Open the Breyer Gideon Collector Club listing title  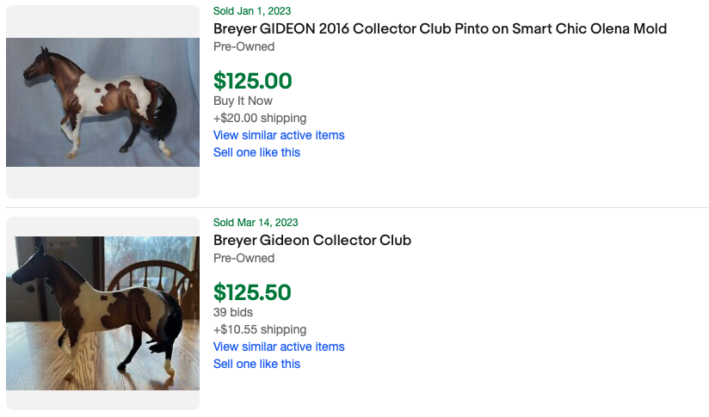pos(312,241)
